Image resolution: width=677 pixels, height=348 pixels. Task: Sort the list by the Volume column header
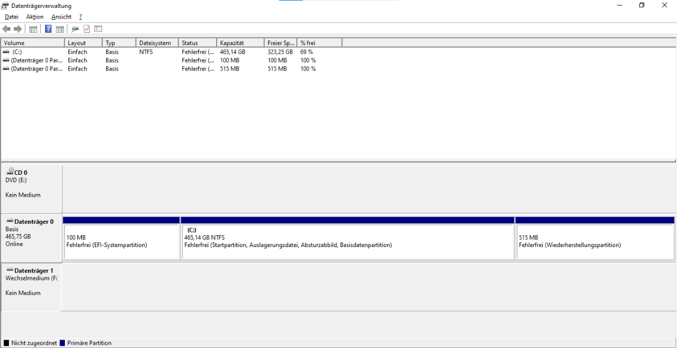tap(33, 43)
